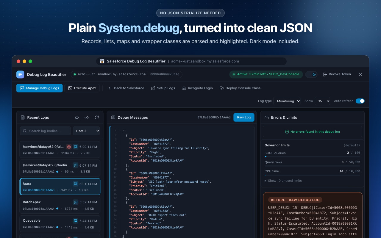Click the logout arrow icon beside Revoke Token
Image resolution: width=381 pixels, height=238 pixels.
click(x=325, y=74)
